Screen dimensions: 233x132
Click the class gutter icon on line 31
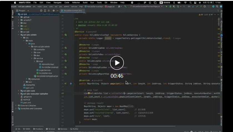[x=66, y=35]
